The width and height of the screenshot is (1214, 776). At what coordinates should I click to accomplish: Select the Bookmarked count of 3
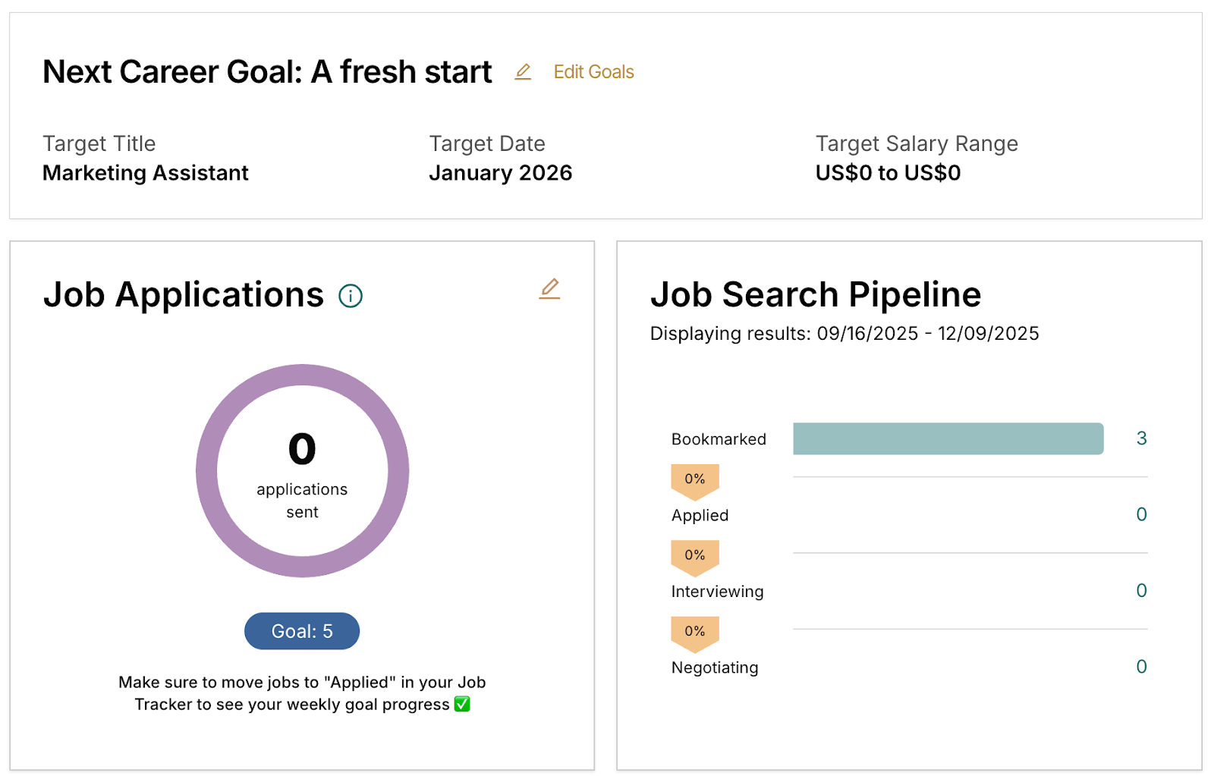pyautogui.click(x=1141, y=438)
